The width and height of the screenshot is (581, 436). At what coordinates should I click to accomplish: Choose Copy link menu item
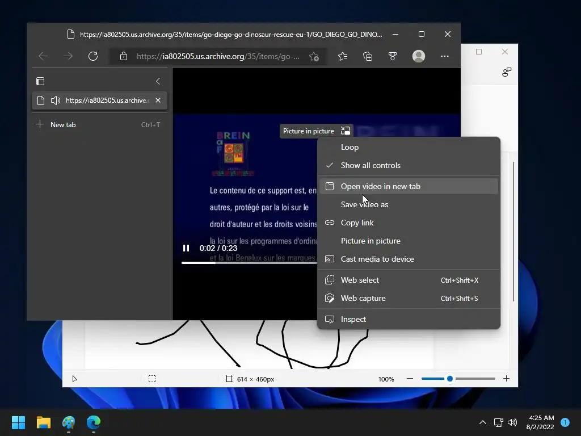pos(409,223)
